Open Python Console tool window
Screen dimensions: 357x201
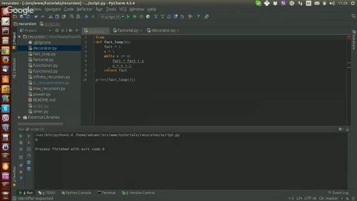(x=76, y=193)
